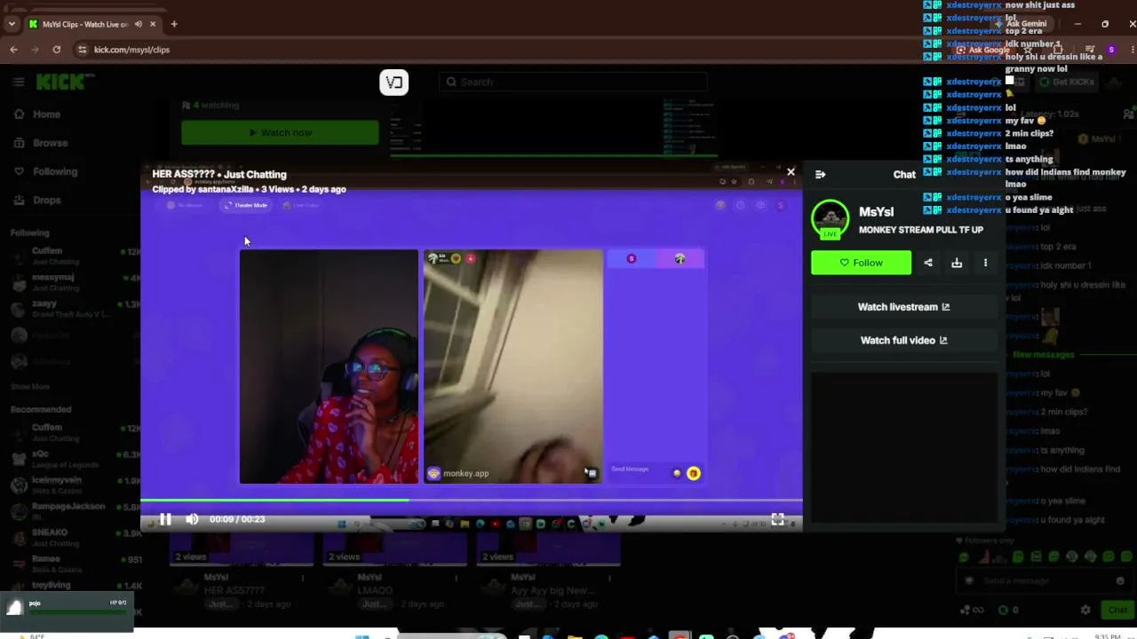Viewport: 1137px width, 639px height.
Task: Open Windows Start menu
Action: [362, 635]
